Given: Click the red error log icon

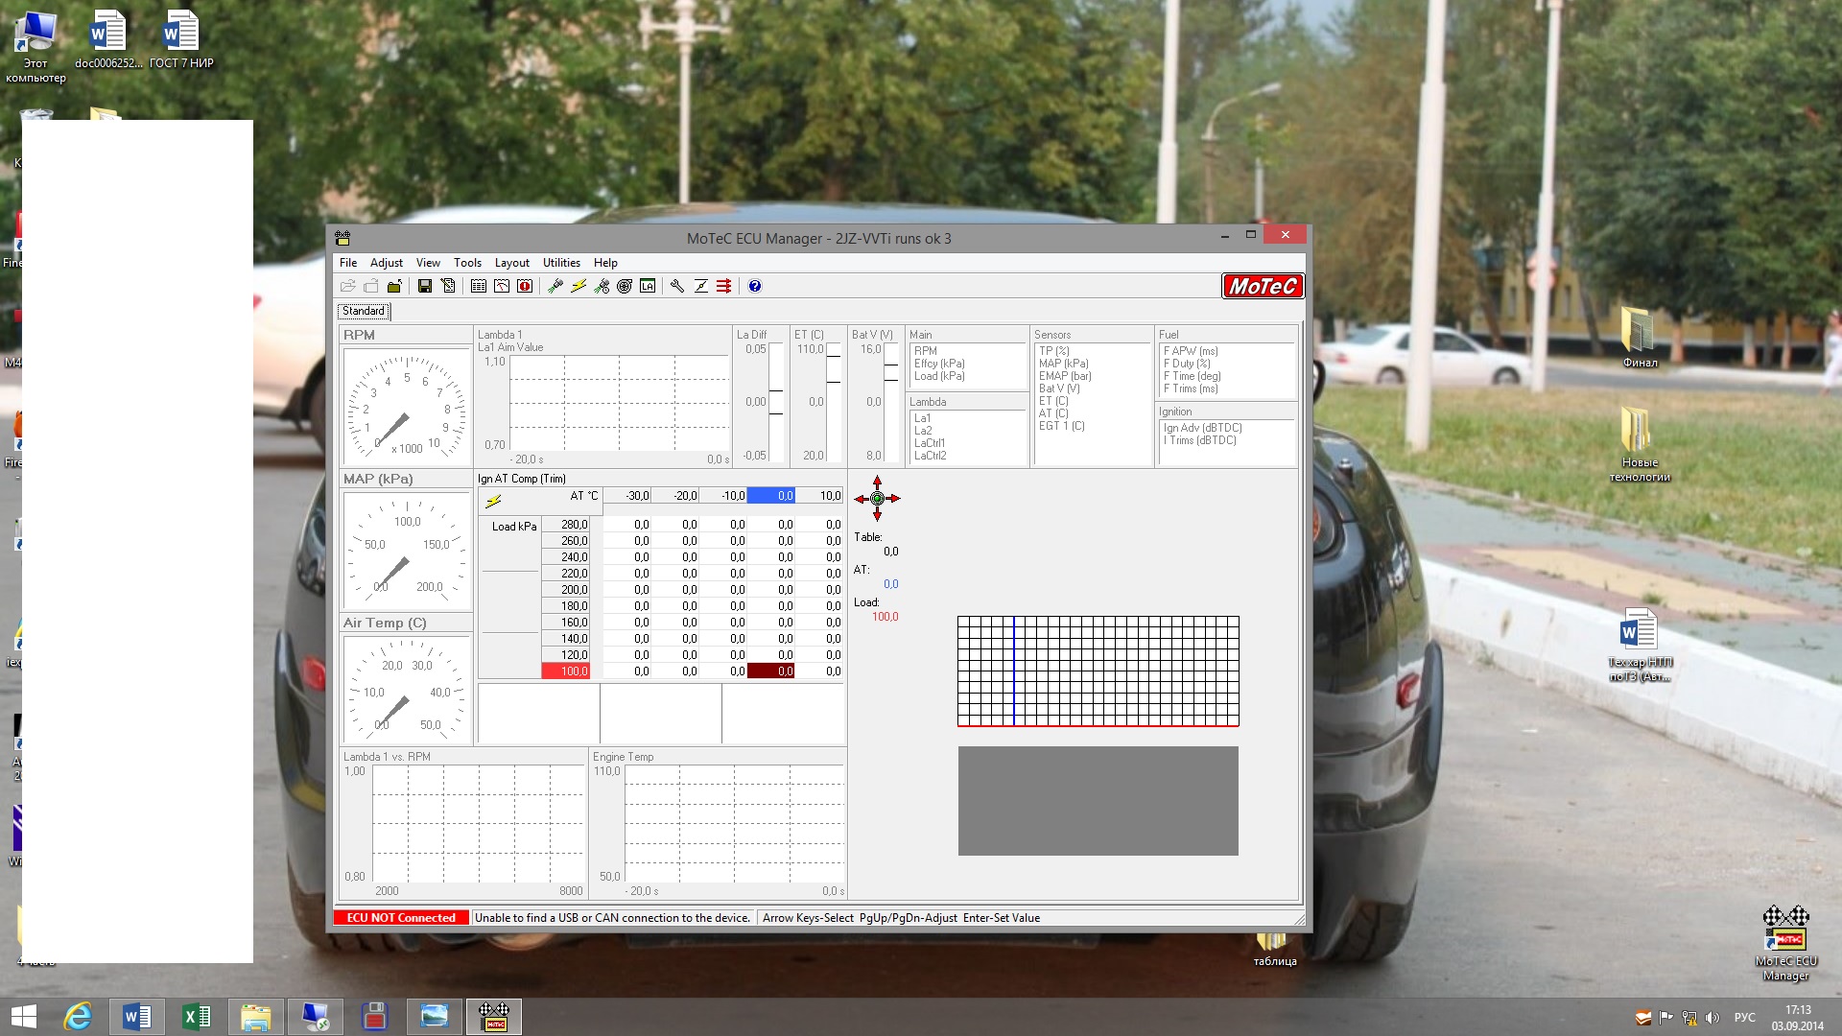Looking at the screenshot, I should 525,286.
